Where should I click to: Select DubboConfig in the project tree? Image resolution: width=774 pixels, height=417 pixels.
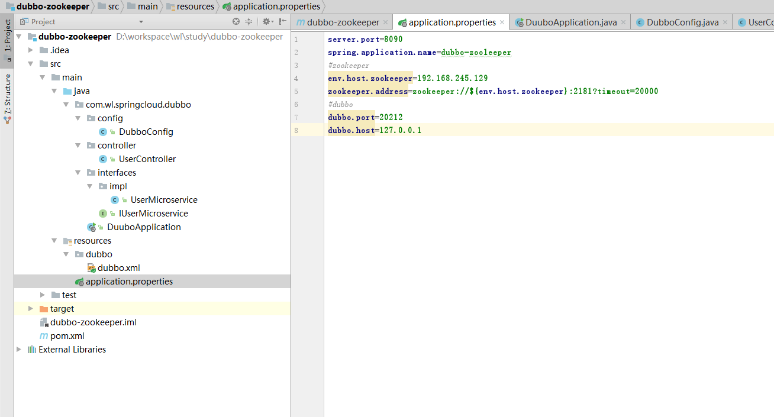coord(146,132)
